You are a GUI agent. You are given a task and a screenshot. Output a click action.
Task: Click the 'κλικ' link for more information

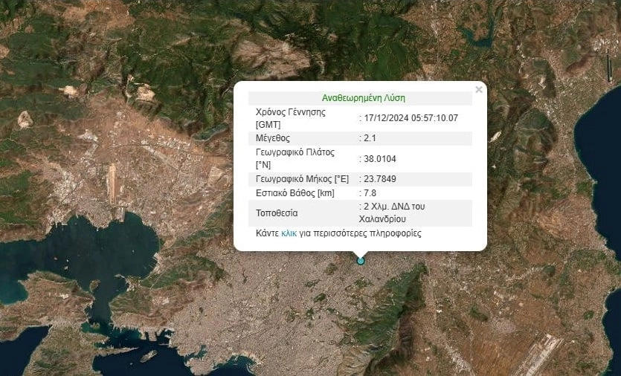[289, 233]
